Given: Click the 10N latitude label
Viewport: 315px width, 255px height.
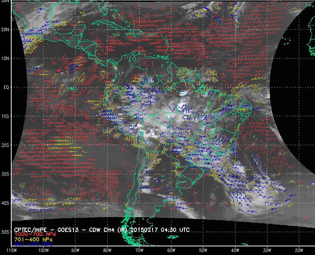Looking at the screenshot, I should point(5,58).
